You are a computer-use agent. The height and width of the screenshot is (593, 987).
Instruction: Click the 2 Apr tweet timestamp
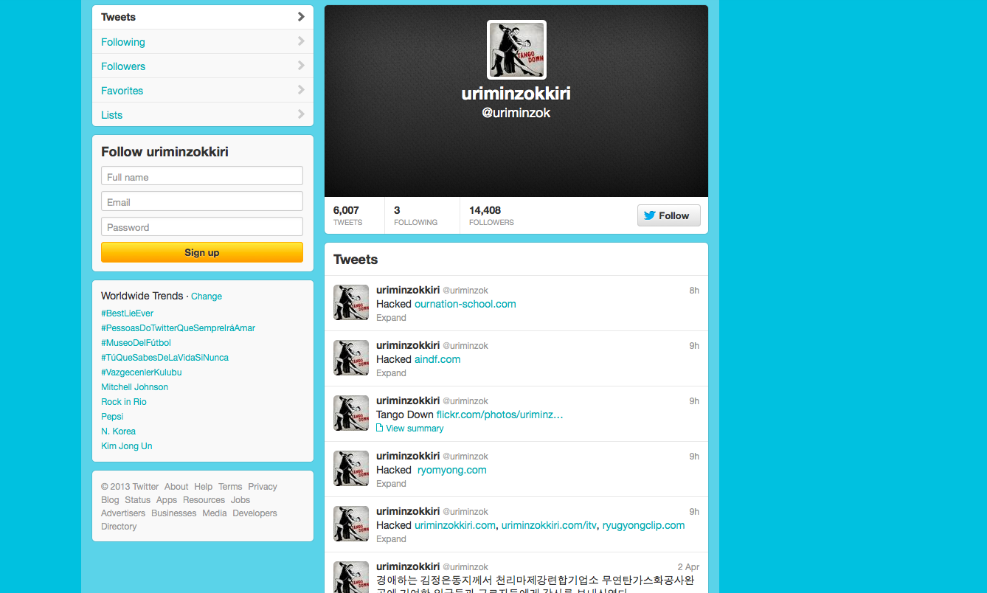tap(688, 567)
